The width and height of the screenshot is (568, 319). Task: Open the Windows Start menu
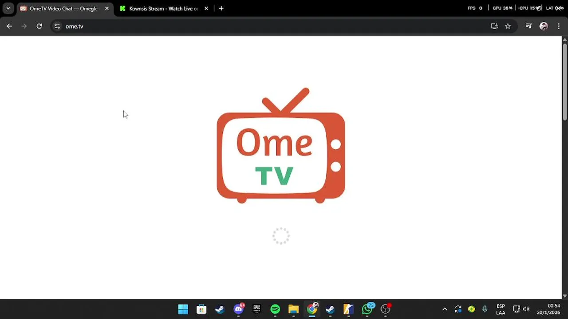pyautogui.click(x=183, y=309)
